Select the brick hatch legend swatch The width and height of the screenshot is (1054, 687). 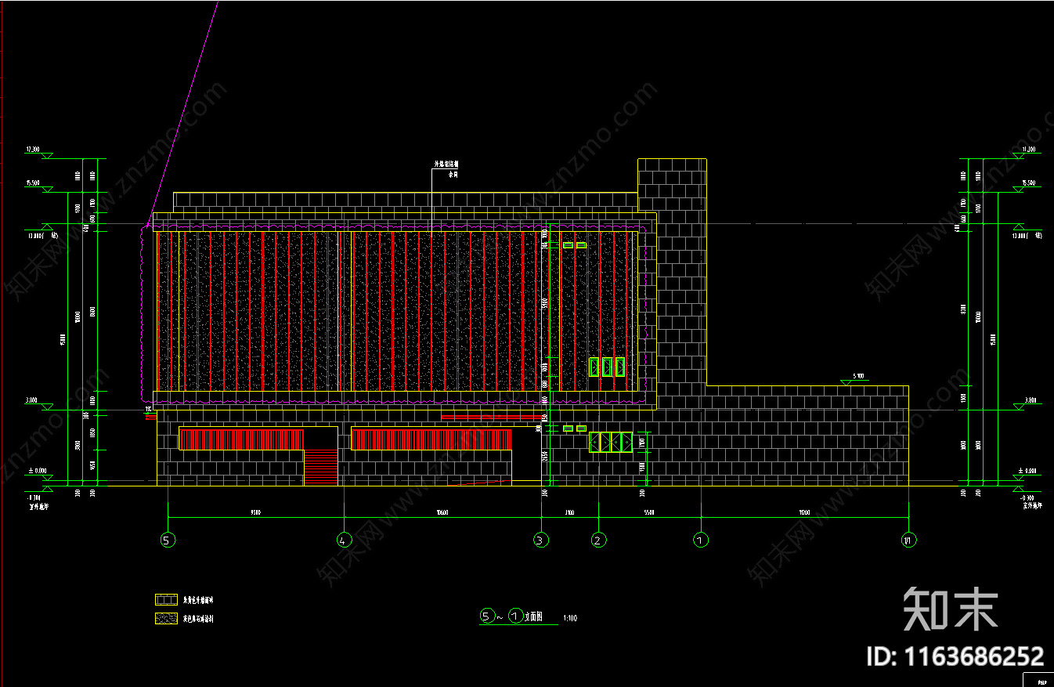click(166, 600)
